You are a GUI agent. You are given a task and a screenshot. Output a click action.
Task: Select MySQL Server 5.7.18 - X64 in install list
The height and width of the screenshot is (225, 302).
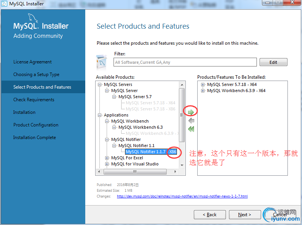click(232, 84)
